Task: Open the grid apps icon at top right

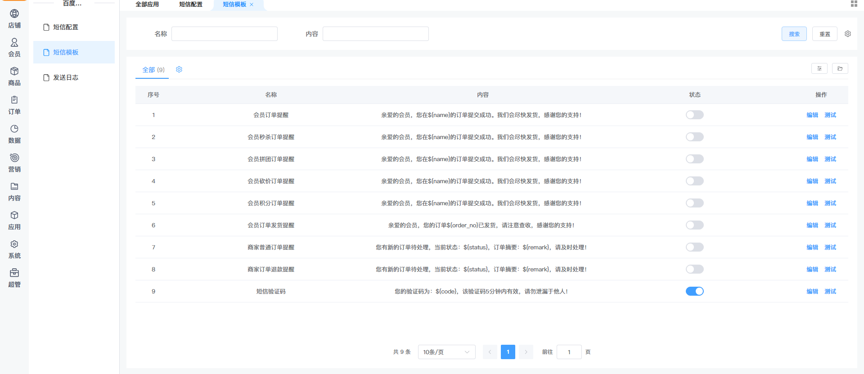Action: [x=854, y=4]
